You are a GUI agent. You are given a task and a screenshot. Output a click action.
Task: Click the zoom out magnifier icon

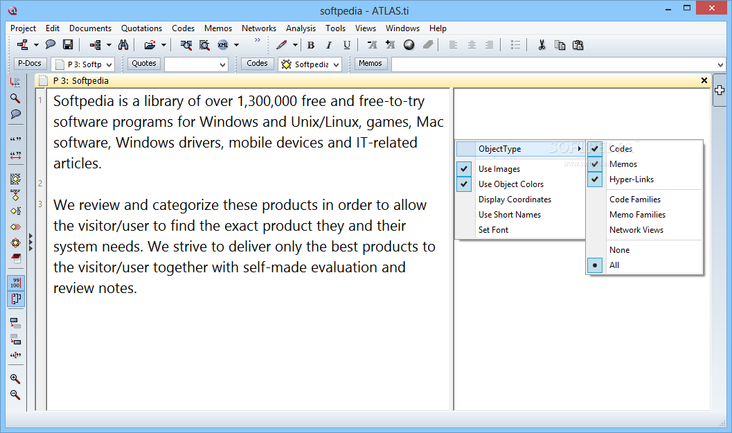point(15,395)
